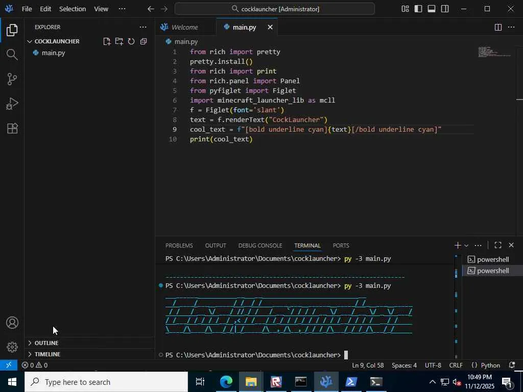Close the main.py editor tab

[270, 28]
